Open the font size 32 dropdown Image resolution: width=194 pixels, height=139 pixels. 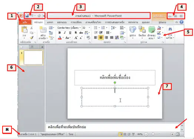[x=86, y=28]
